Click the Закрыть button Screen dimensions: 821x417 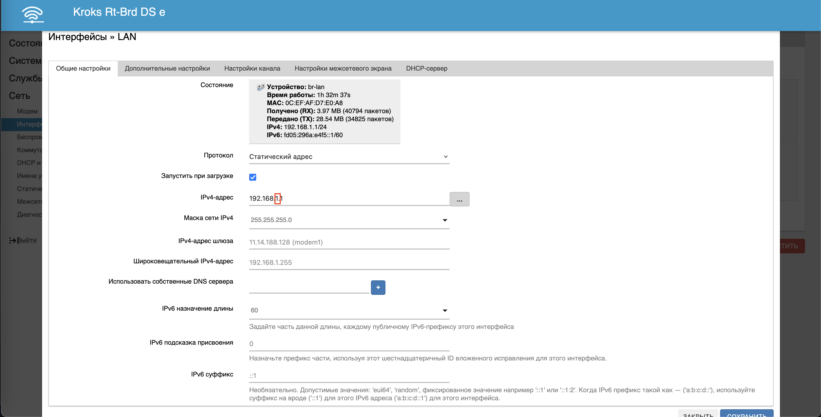click(698, 413)
